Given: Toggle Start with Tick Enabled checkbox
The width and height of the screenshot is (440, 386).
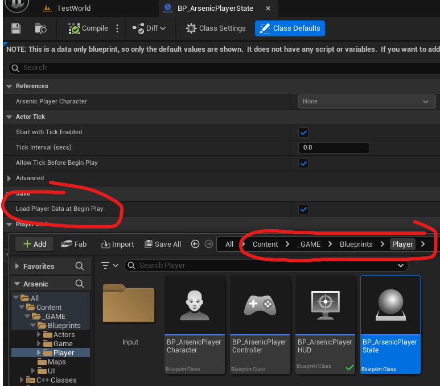Looking at the screenshot, I should pyautogui.click(x=303, y=132).
